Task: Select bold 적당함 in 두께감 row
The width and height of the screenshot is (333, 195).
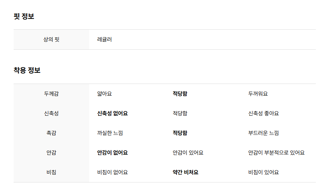Action: (x=180, y=94)
